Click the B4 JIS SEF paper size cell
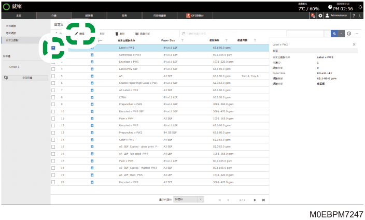Screen dimensions: 365x220 point(170,133)
